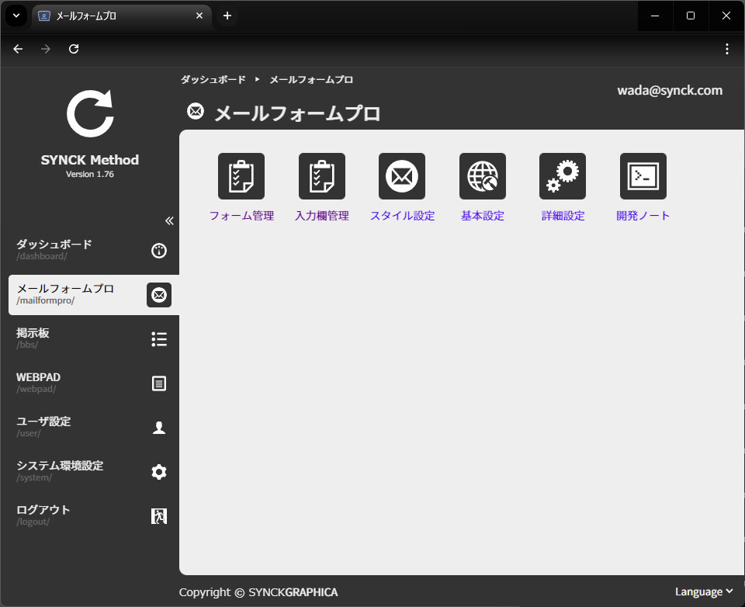Open the browser three-dot menu

[x=727, y=49]
